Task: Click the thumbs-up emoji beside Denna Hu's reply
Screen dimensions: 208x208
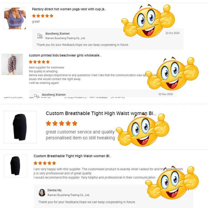Action: pos(172,182)
